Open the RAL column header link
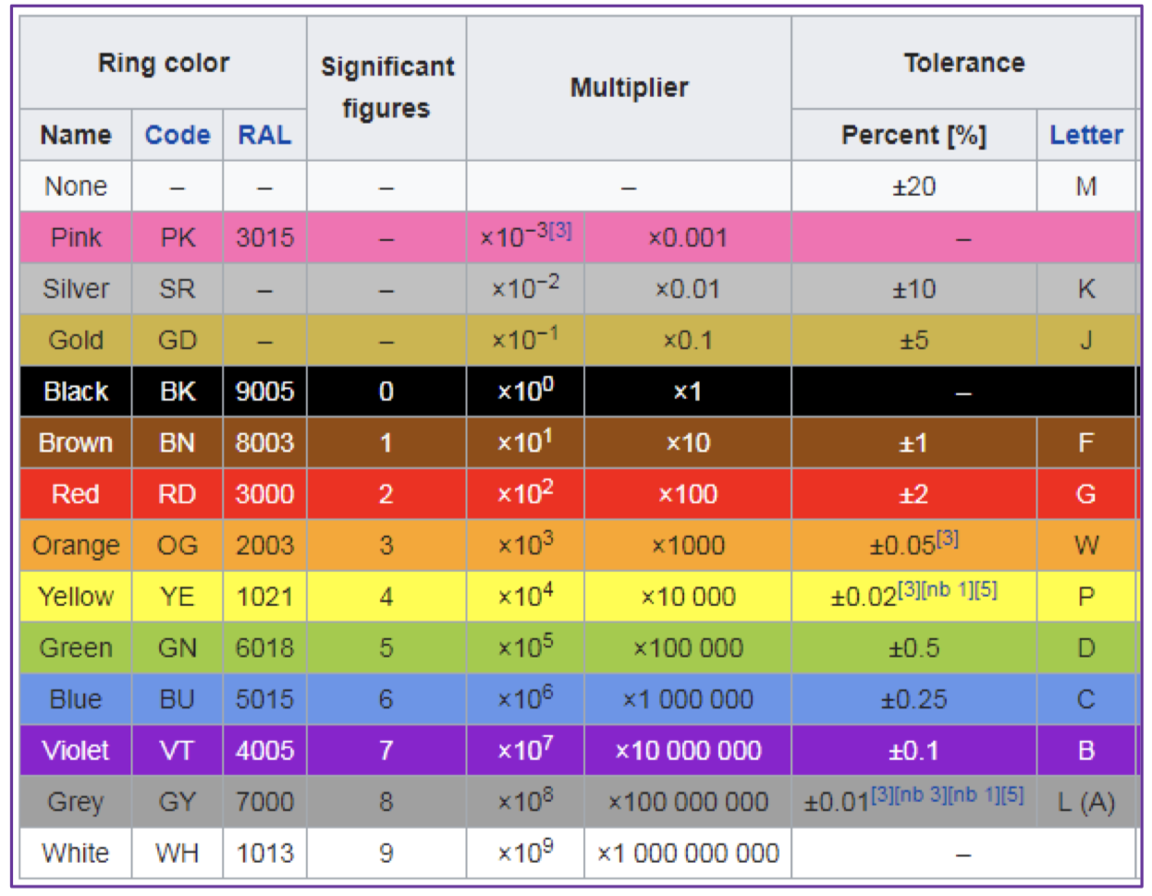The width and height of the screenshot is (1152, 896). [x=266, y=135]
